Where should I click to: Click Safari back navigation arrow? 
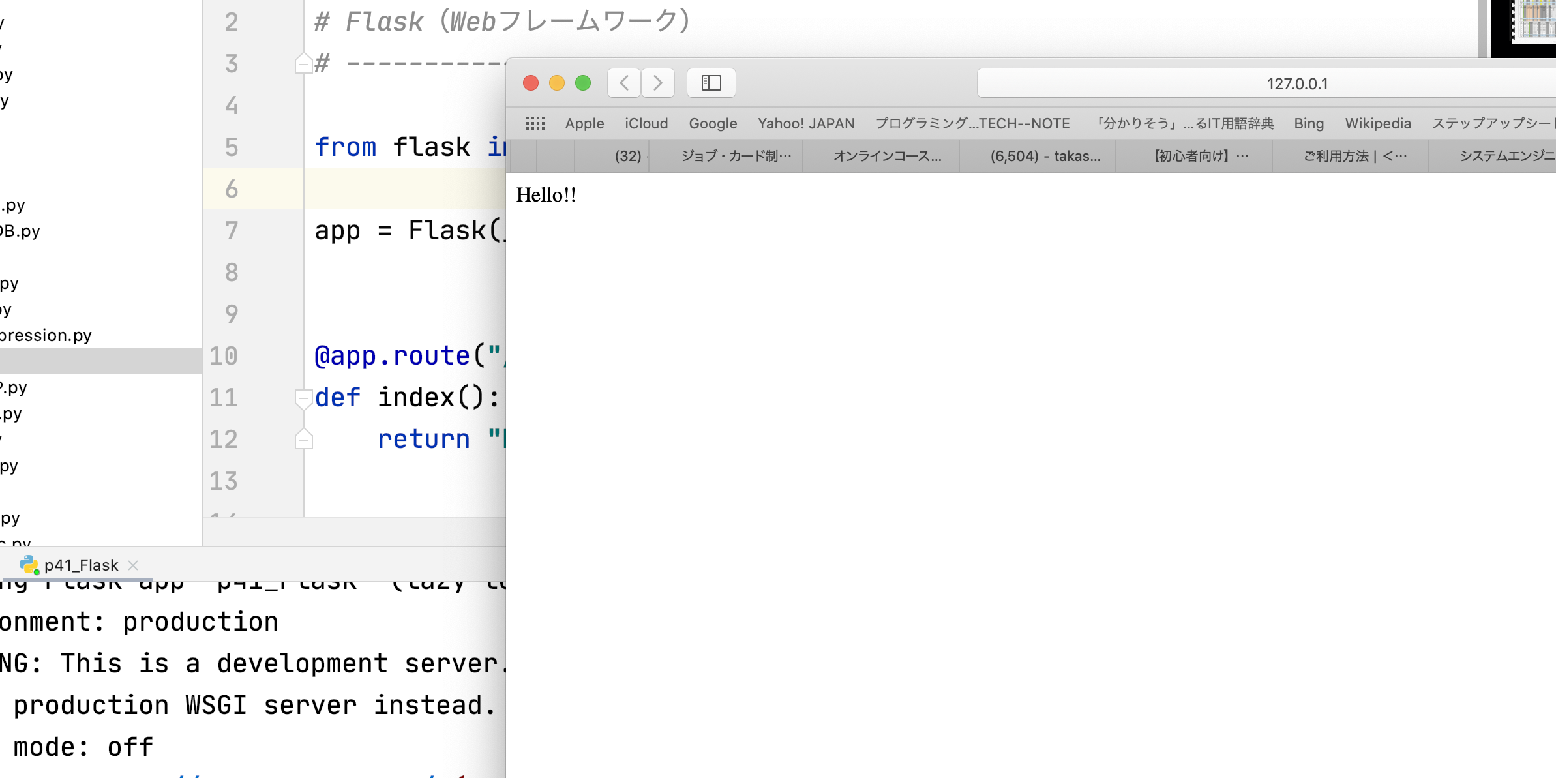624,83
